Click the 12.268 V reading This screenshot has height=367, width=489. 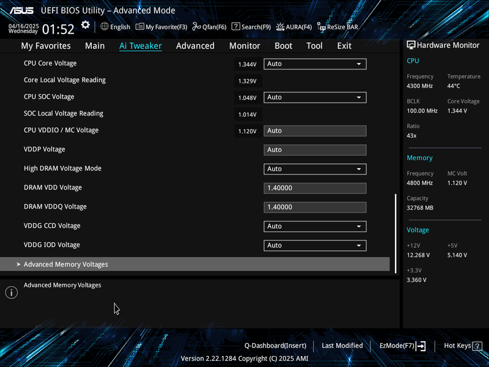click(x=418, y=255)
